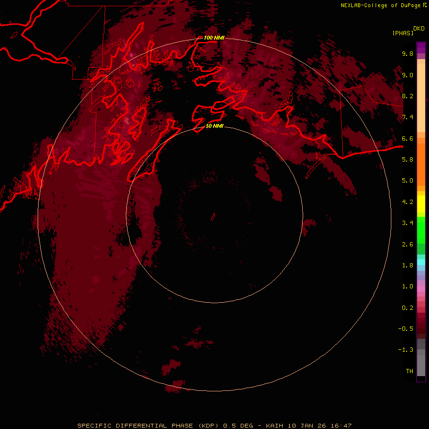Pick the bright green band beside 3.4

pyautogui.click(x=421, y=229)
